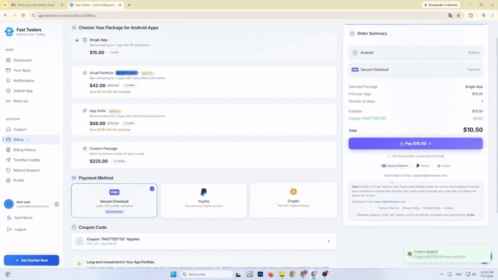498x280 pixels.
Task: Choose Secure Checkout payment method
Action: [114, 200]
